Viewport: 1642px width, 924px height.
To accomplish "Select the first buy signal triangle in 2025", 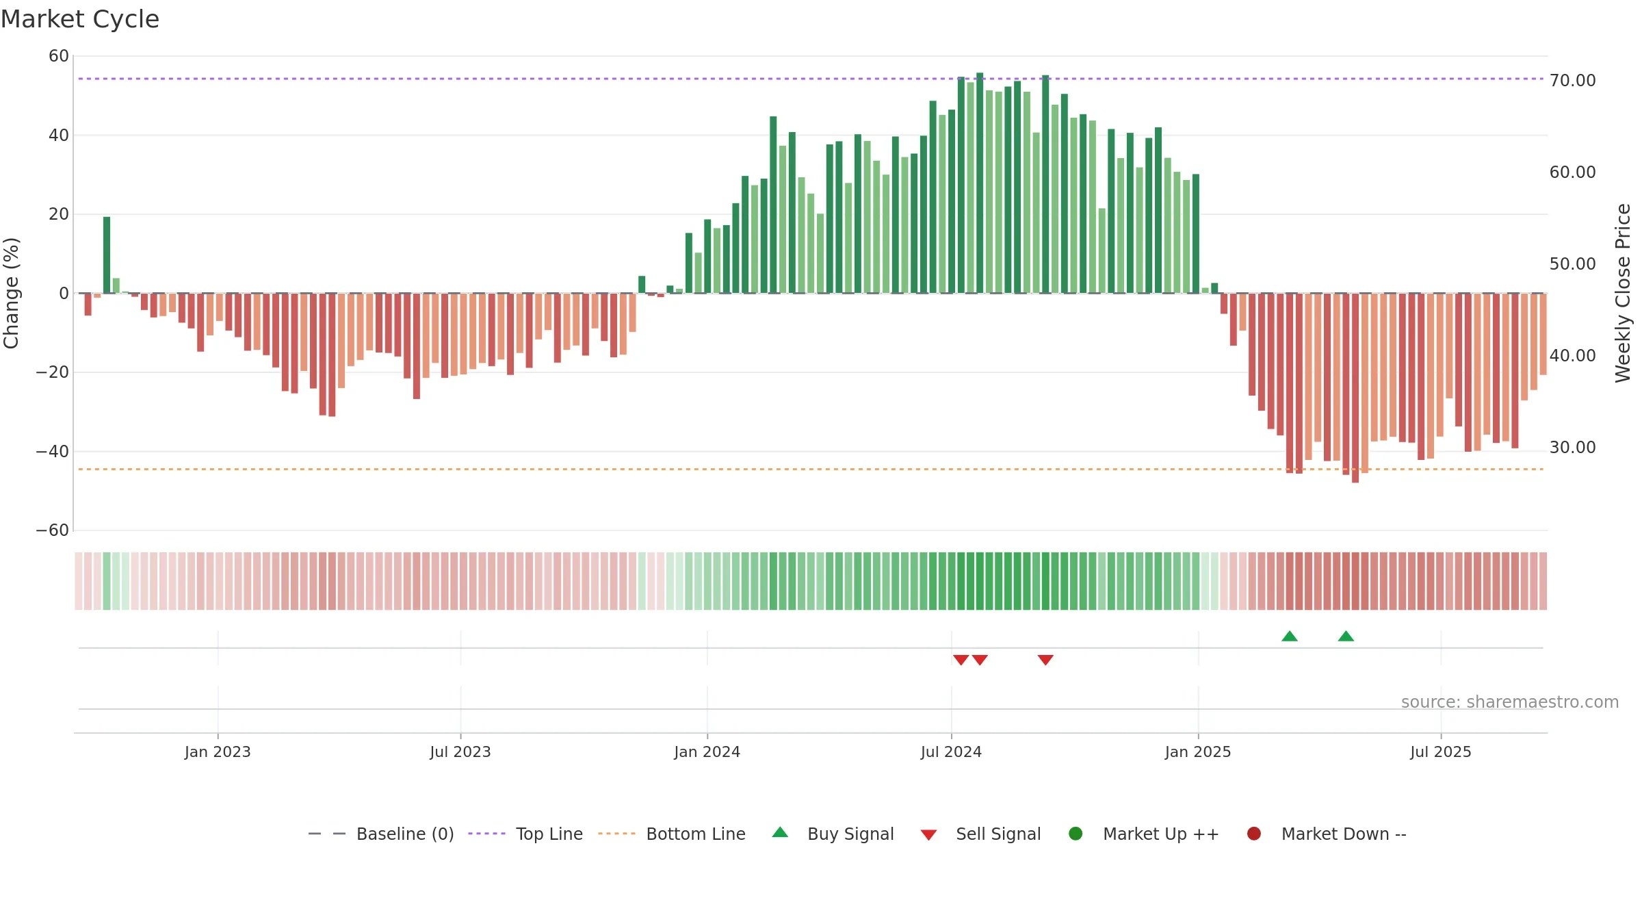I will 1290,636.
